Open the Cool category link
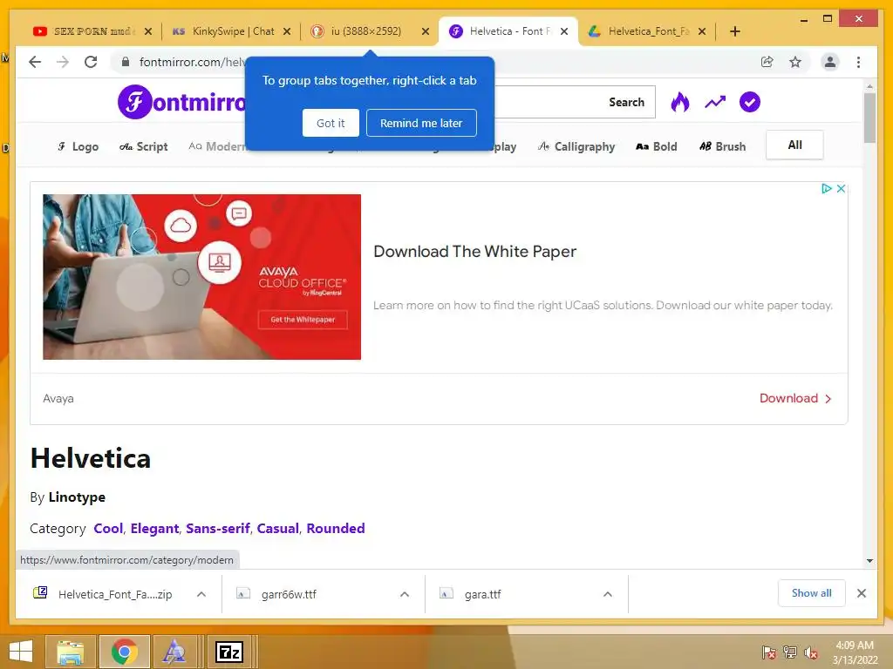 coord(108,529)
